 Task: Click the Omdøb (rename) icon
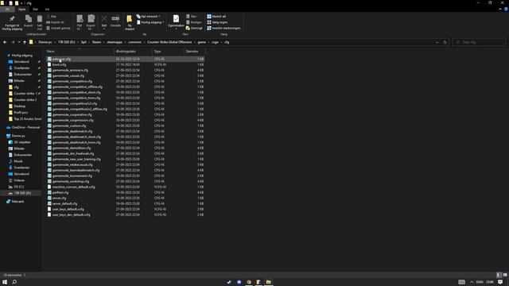(x=115, y=18)
